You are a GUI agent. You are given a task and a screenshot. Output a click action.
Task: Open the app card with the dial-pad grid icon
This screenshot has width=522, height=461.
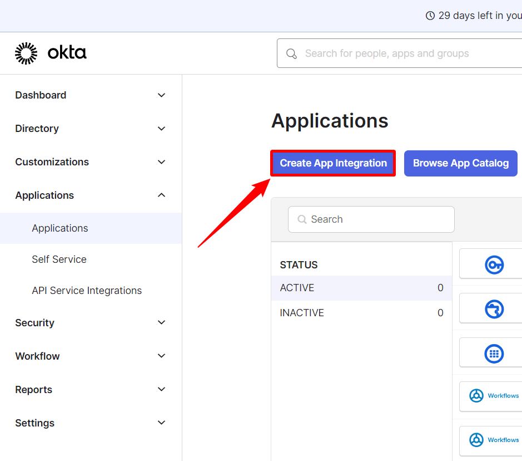[493, 353]
